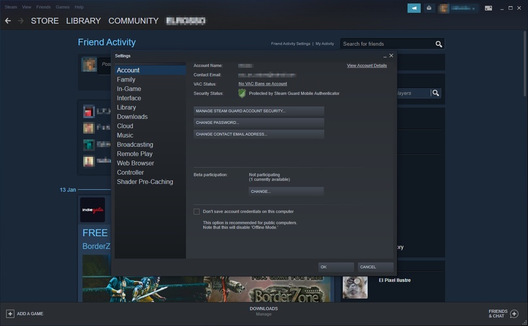
Task: Open the inbox envelope icon
Action: (429, 8)
